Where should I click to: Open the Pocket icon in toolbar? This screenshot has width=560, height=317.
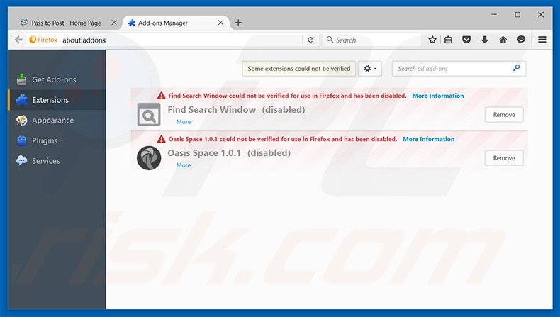click(x=466, y=40)
